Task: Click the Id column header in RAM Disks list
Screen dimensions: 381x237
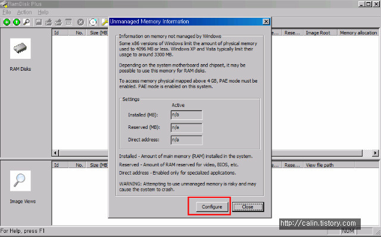Action: (60, 33)
